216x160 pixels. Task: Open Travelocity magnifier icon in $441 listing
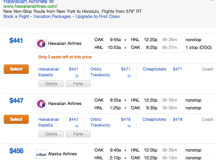129,76
